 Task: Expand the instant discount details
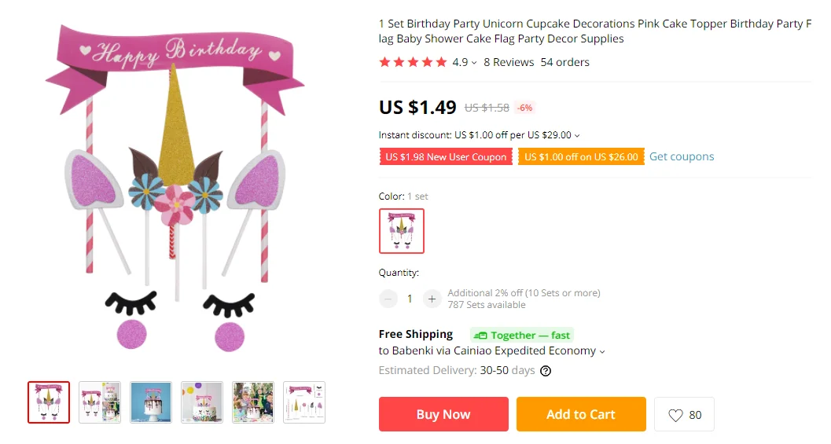coord(577,135)
